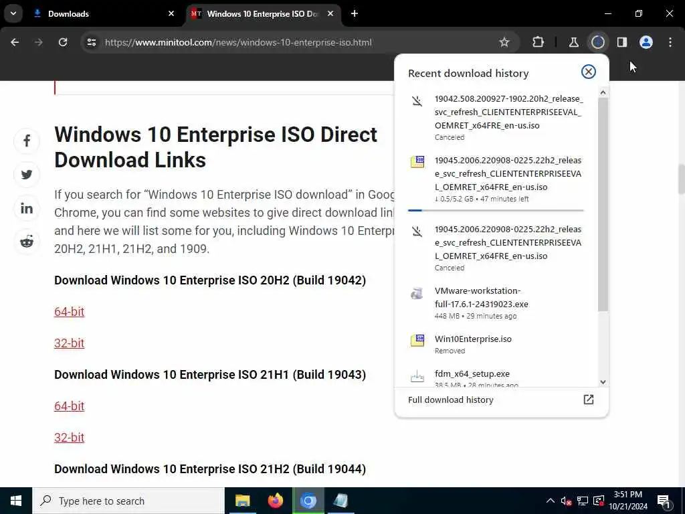
Task: Go forward to the next page
Action: click(x=39, y=42)
